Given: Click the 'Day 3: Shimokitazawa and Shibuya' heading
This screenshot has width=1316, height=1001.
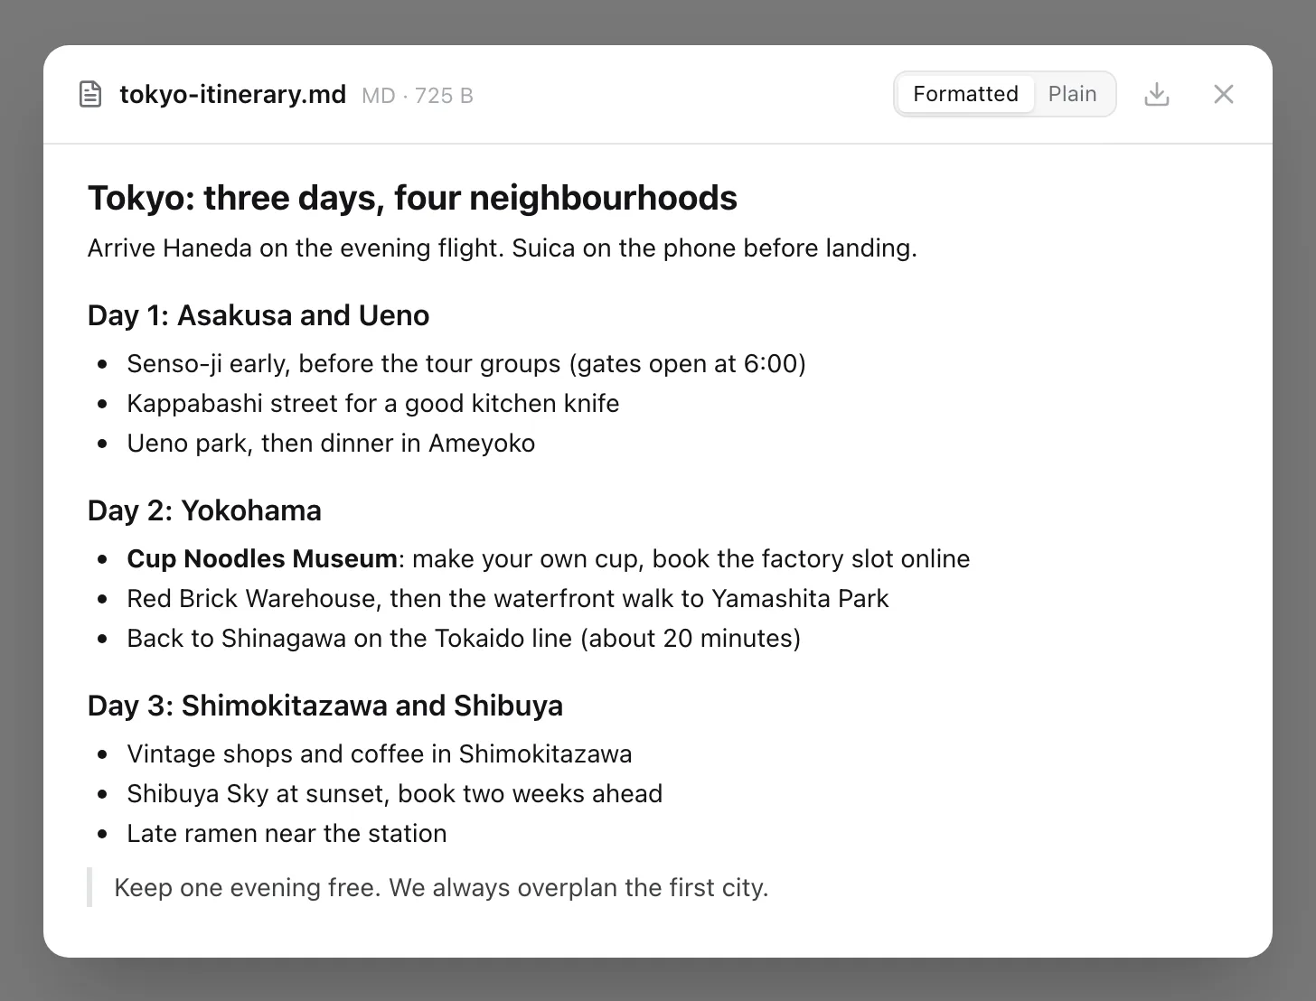Looking at the screenshot, I should (x=325, y=706).
